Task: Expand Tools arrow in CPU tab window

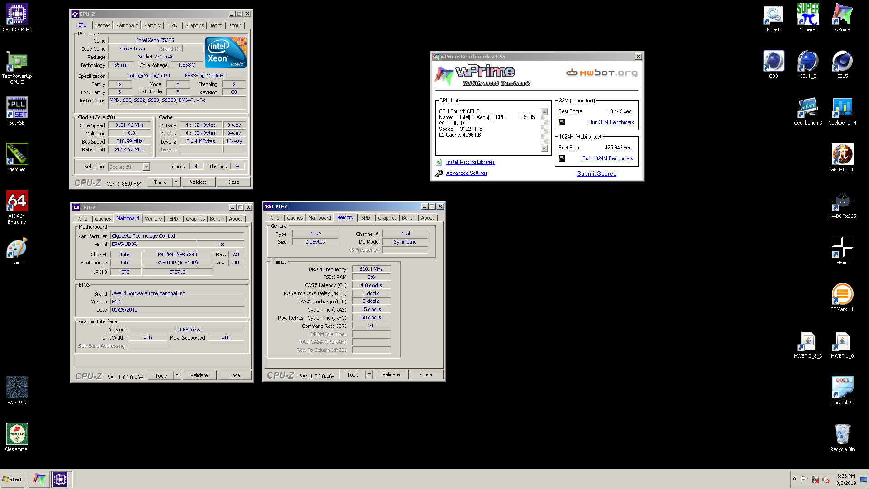Action: [177, 182]
